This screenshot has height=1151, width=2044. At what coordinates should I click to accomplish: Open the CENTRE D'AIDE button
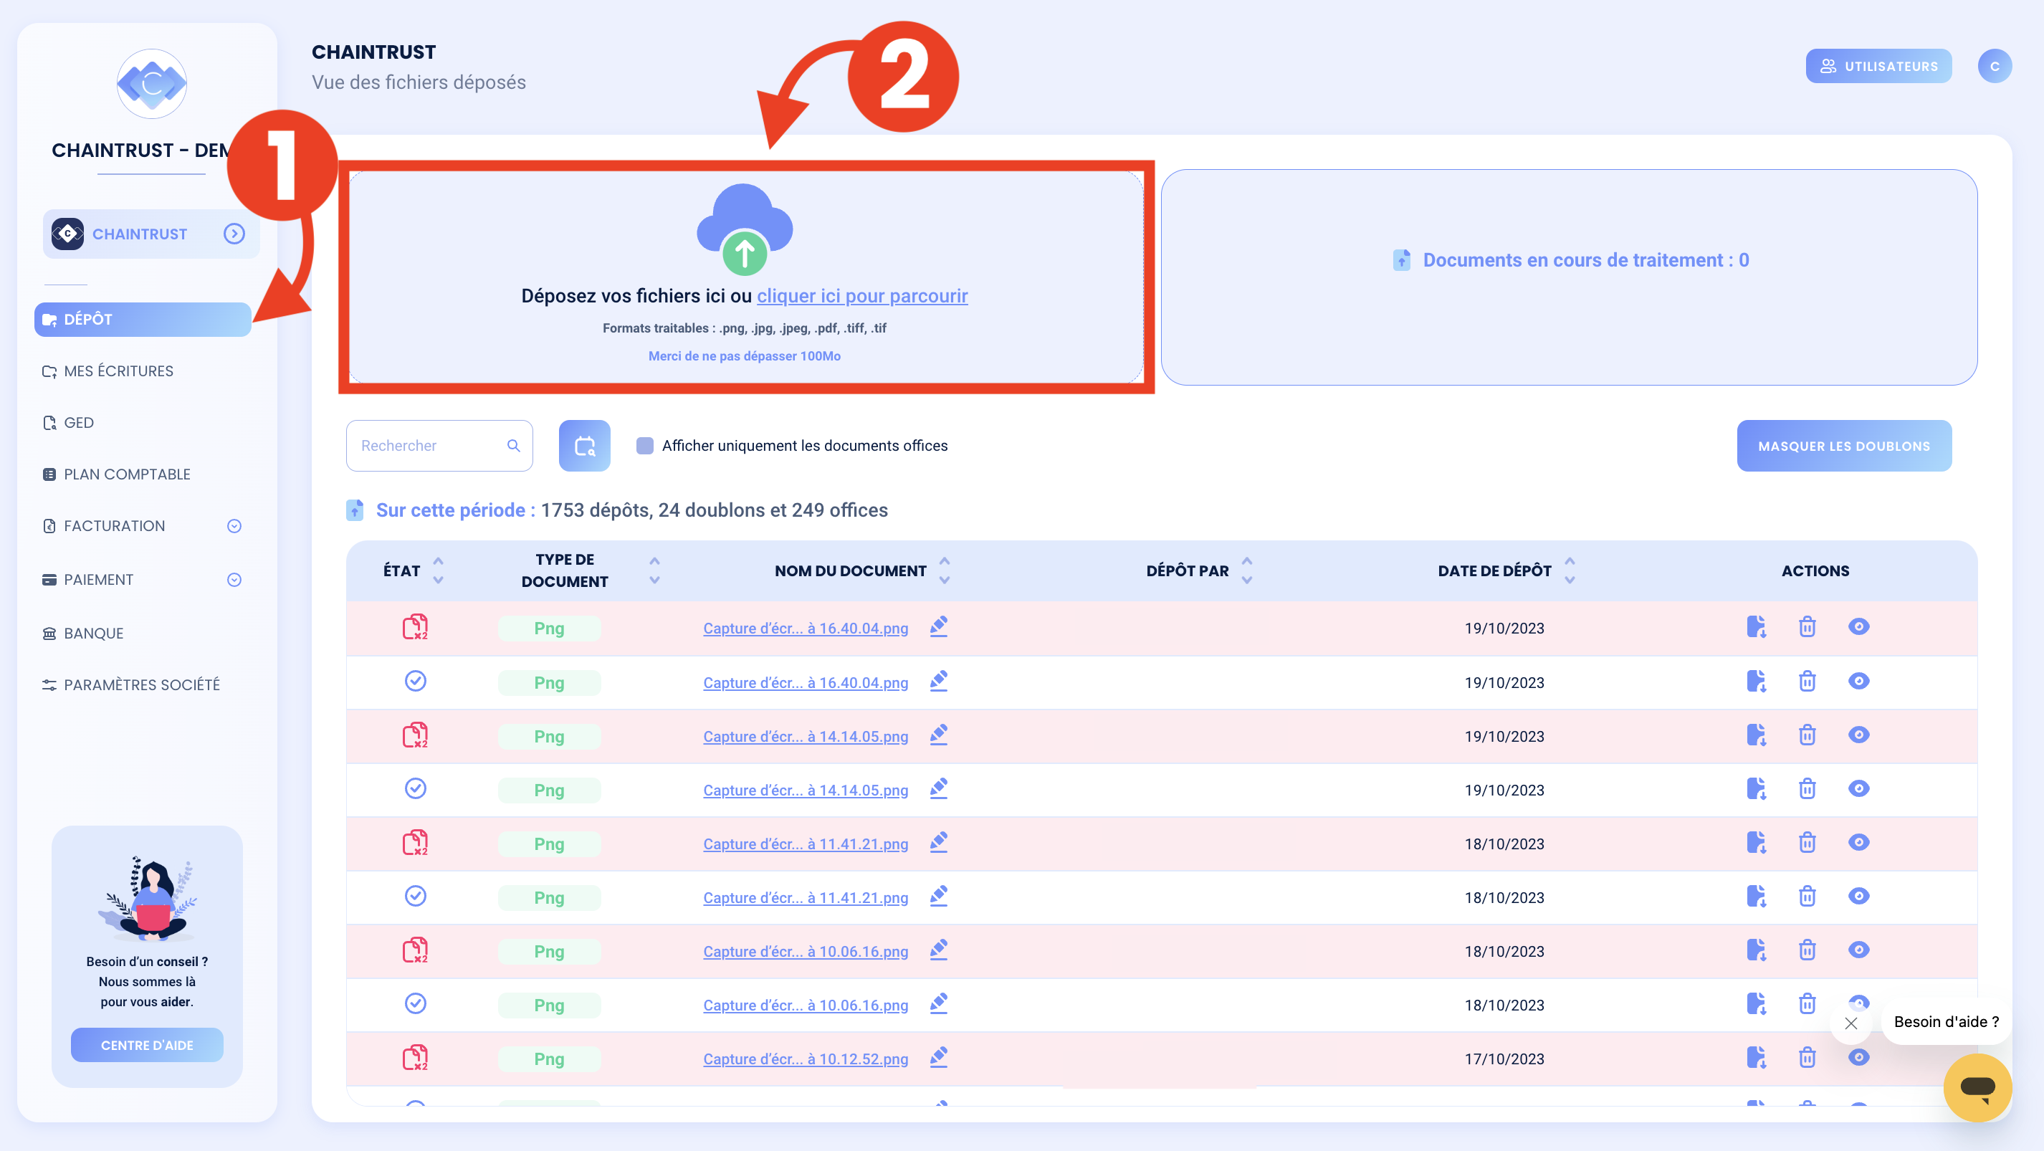(147, 1046)
